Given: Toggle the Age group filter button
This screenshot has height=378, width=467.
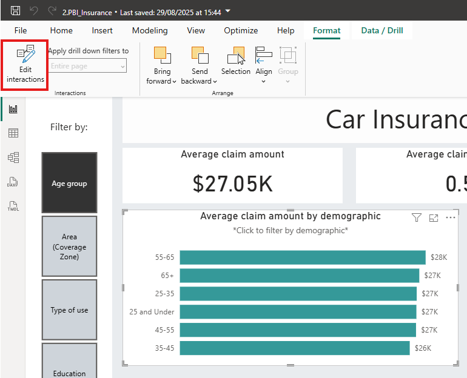Looking at the screenshot, I should (x=69, y=183).
